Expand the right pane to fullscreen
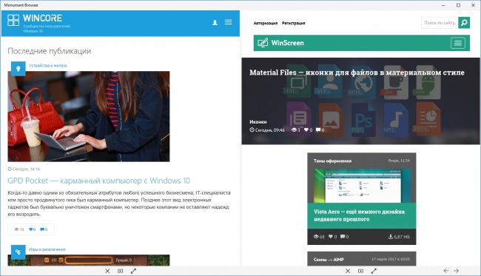481x276 pixels. pos(374,271)
